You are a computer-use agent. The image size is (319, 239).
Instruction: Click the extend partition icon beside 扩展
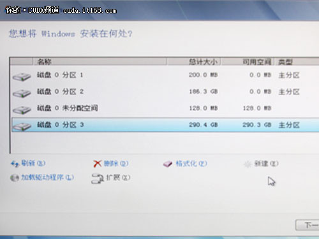98,178
